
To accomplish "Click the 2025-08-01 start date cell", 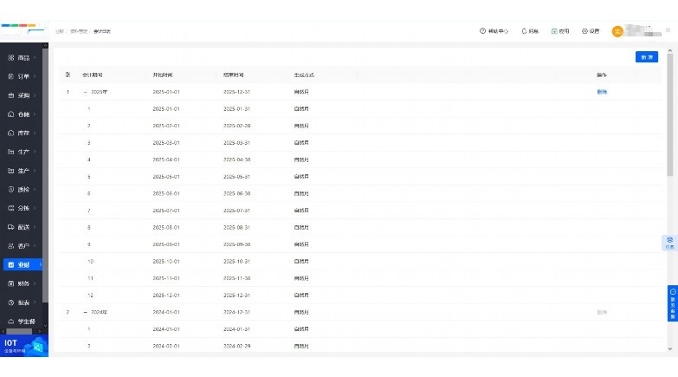I will [x=166, y=227].
